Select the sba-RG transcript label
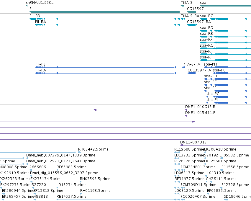This screenshot has height=201, width=251. click(207, 45)
